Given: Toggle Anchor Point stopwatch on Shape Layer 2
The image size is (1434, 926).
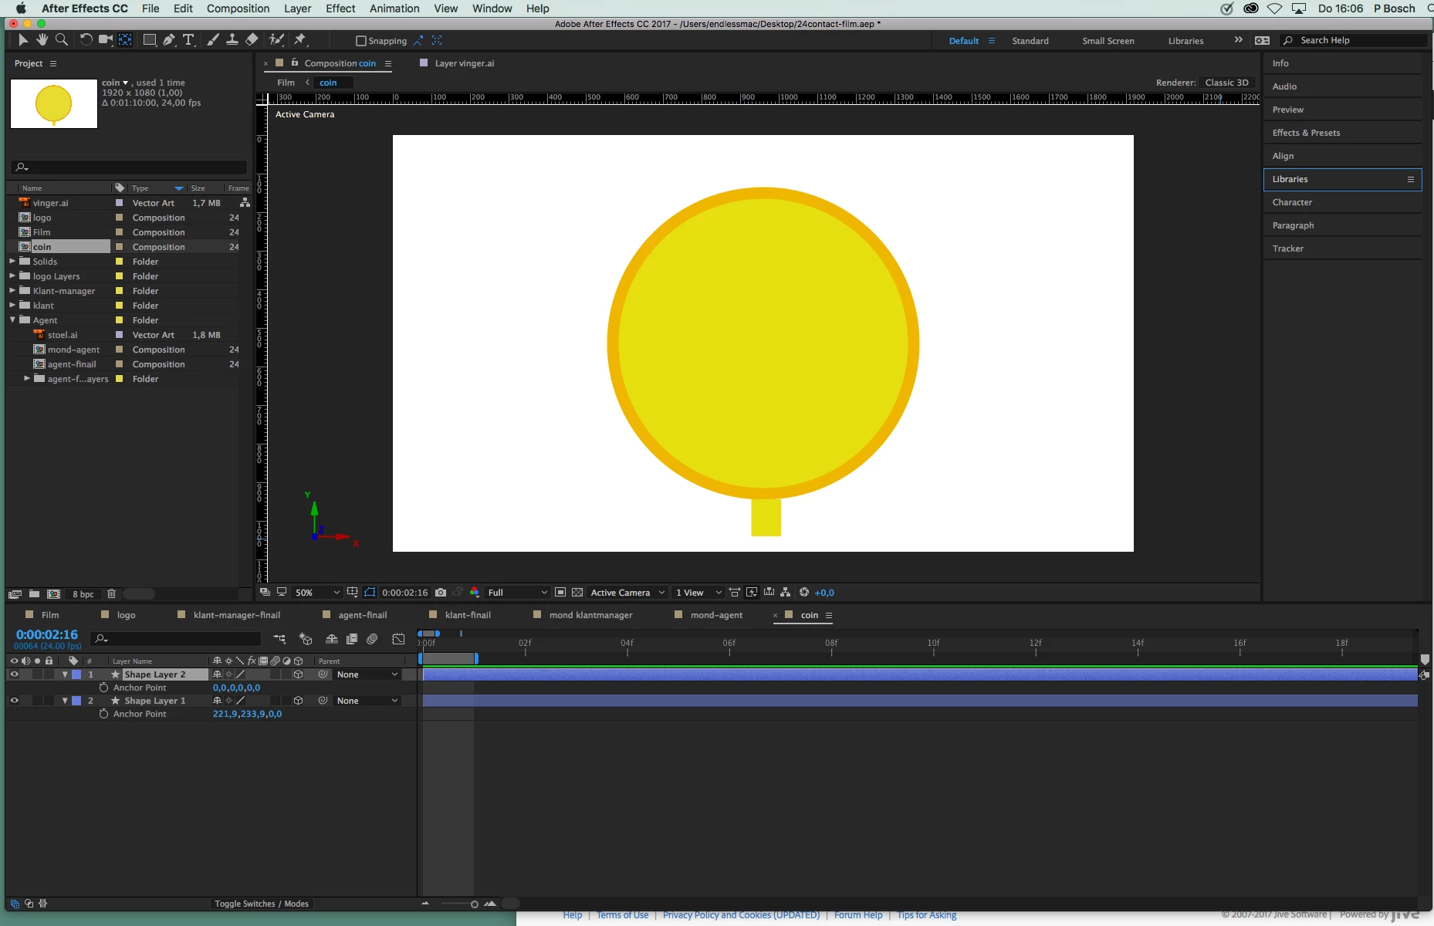Looking at the screenshot, I should [x=103, y=688].
